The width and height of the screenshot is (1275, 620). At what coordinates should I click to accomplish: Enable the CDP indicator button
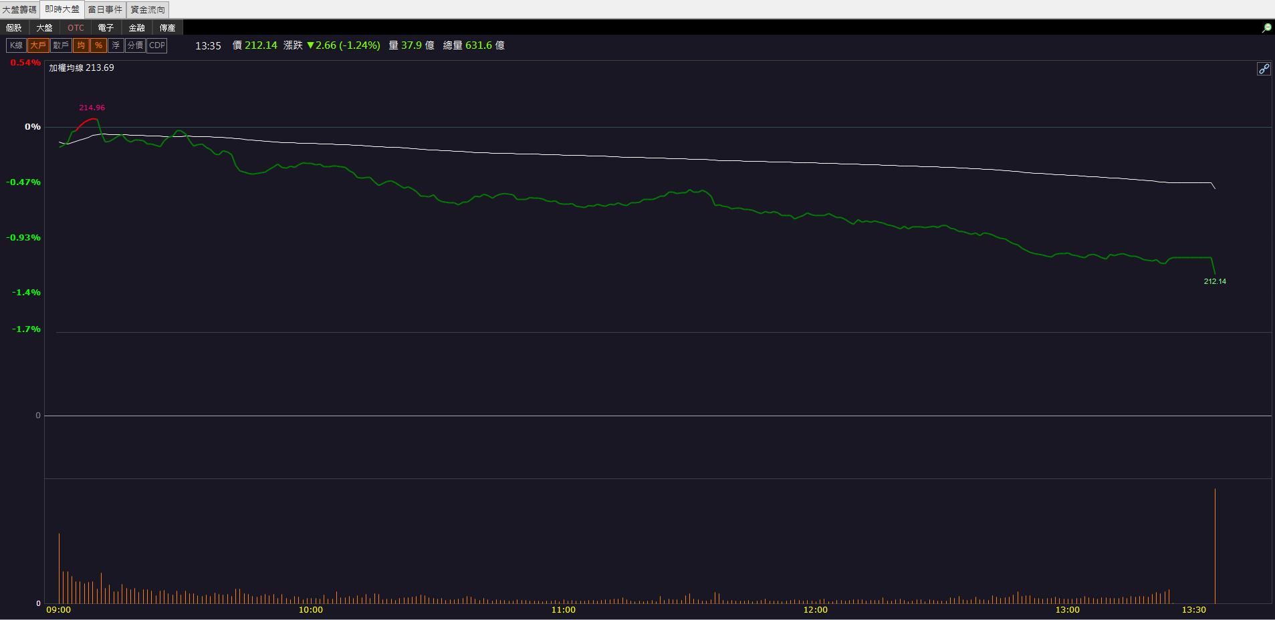[x=156, y=45]
